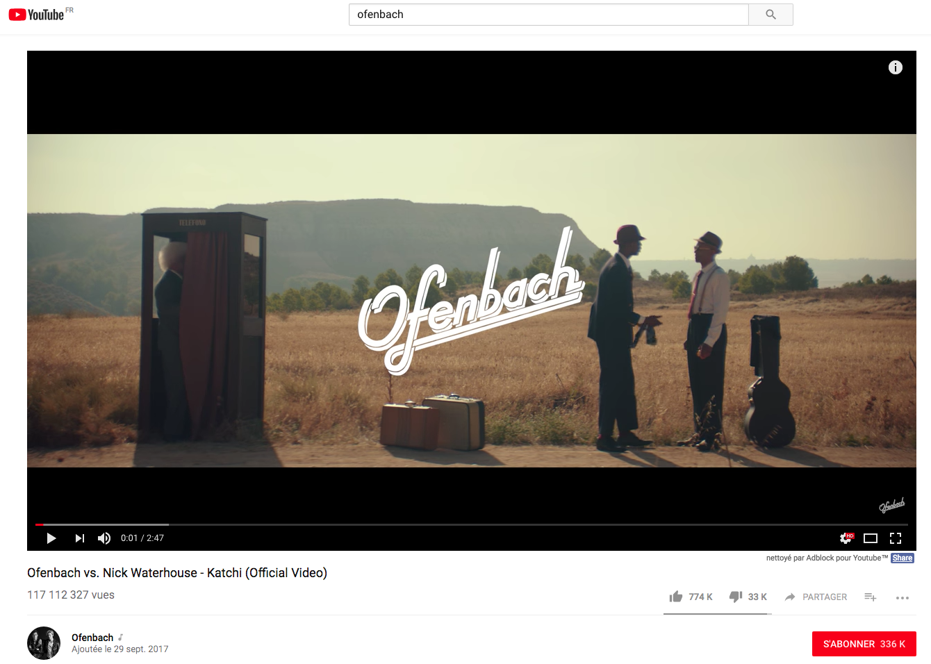
Task: Toggle theater mode
Action: tap(871, 538)
